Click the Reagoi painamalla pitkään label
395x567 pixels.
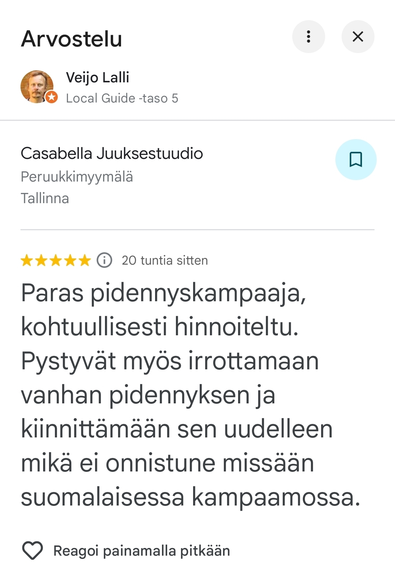click(142, 551)
